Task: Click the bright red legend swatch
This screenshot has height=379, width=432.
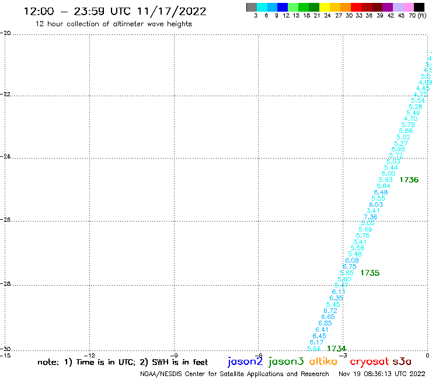Action: (x=356, y=7)
